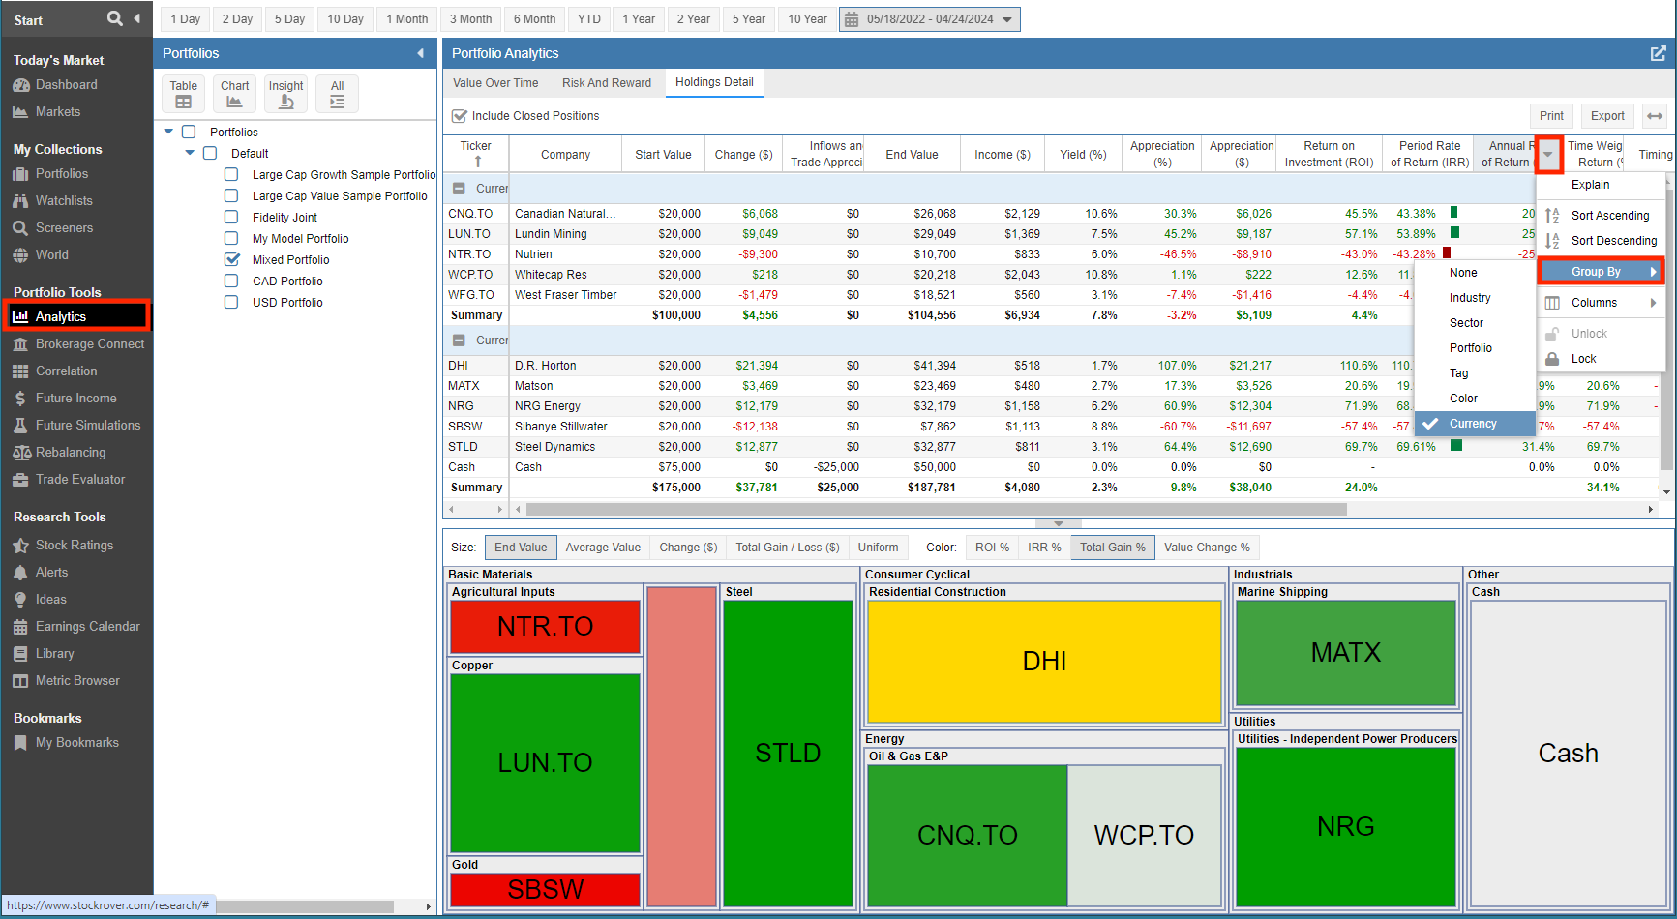Pop out the Portfolio Analytics panel

coord(1658,53)
